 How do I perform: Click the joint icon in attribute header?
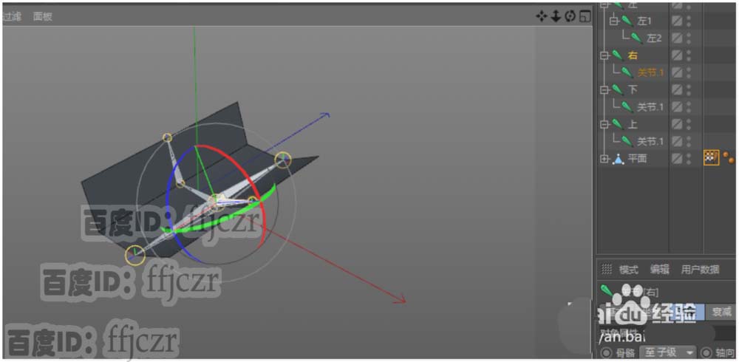point(607,290)
